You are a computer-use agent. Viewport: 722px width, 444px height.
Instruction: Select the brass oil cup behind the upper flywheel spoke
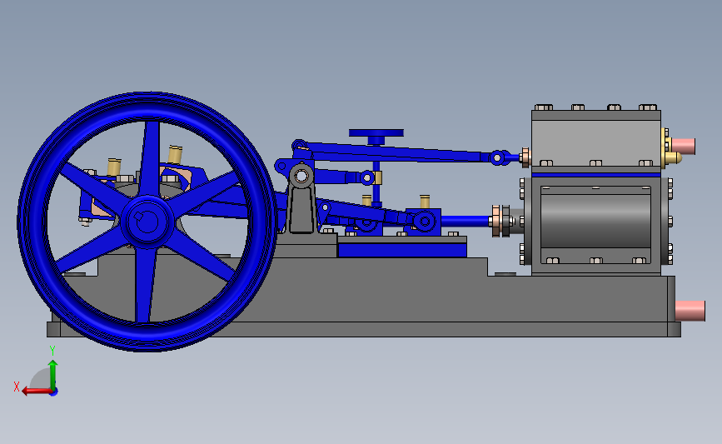[x=175, y=154]
